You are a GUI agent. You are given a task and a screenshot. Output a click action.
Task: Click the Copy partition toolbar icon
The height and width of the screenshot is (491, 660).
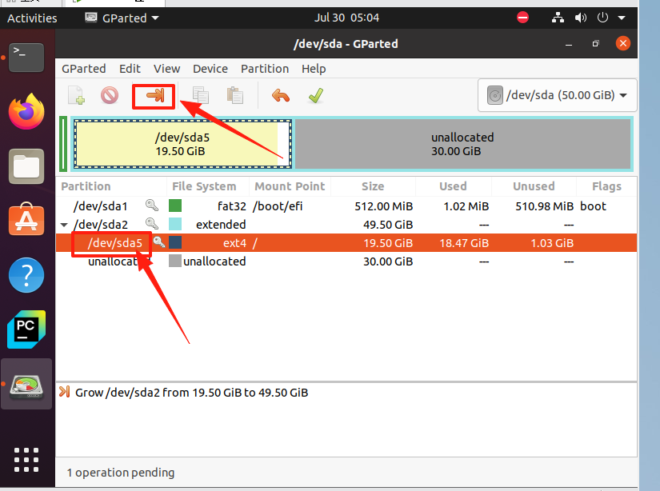click(200, 95)
